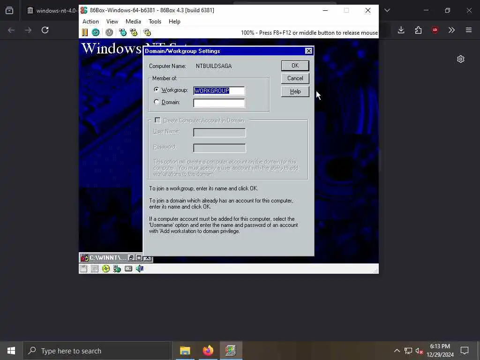This screenshot has height=360, width=480.
Task: Open machine settings with the rightmost yellow gear icon
Action: coord(147,32)
